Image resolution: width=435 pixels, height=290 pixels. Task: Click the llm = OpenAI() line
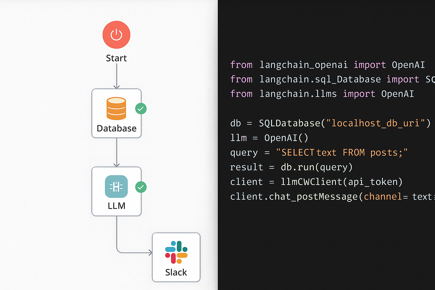pyautogui.click(x=269, y=138)
